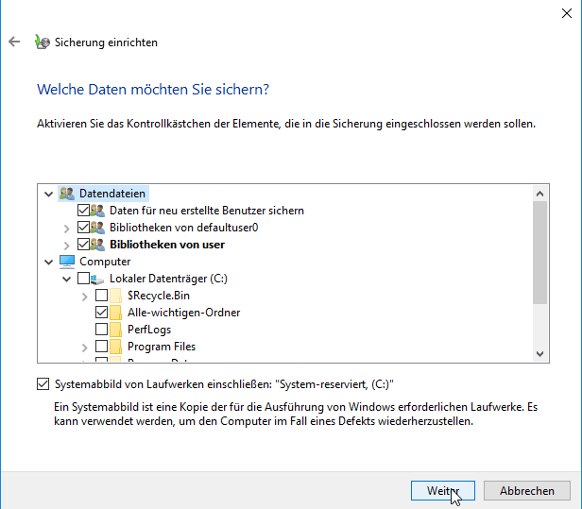
Task: Click the tree list scroll down arrow
Action: 540,353
